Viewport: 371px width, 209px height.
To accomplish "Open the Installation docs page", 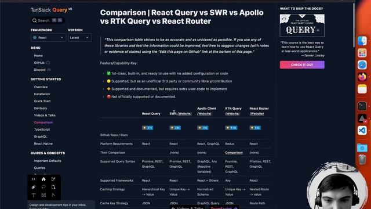I will coord(42,94).
